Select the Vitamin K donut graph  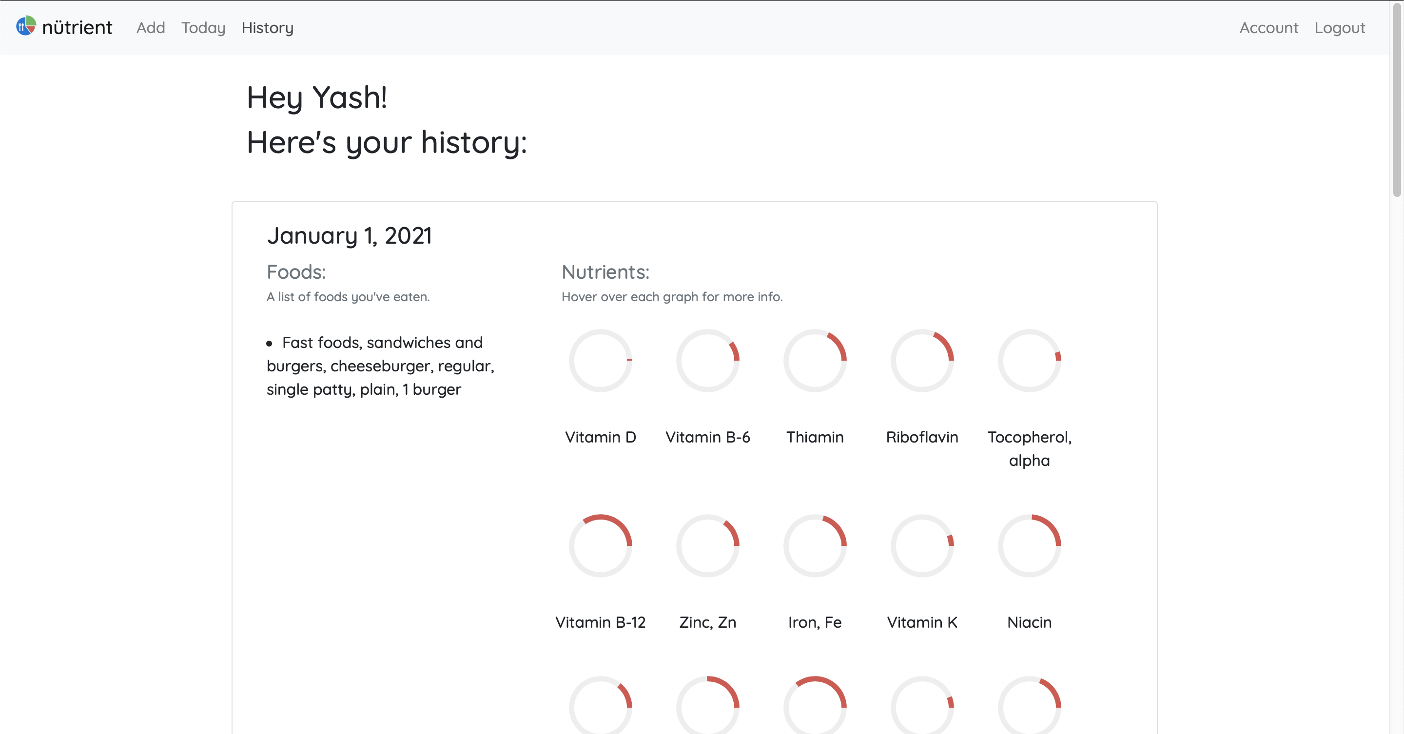pyautogui.click(x=921, y=546)
